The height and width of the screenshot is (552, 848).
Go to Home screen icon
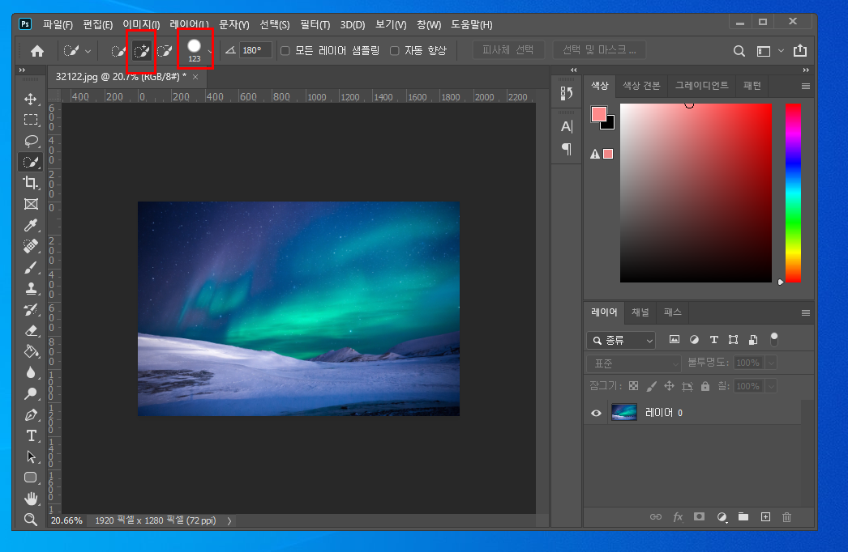point(37,51)
